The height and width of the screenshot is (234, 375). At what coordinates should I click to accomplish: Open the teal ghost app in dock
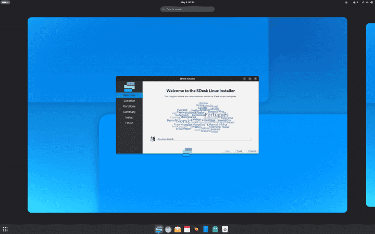pyautogui.click(x=215, y=229)
